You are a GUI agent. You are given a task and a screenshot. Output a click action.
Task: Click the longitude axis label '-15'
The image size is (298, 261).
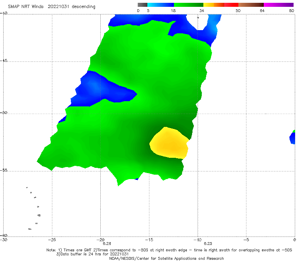click(149, 240)
